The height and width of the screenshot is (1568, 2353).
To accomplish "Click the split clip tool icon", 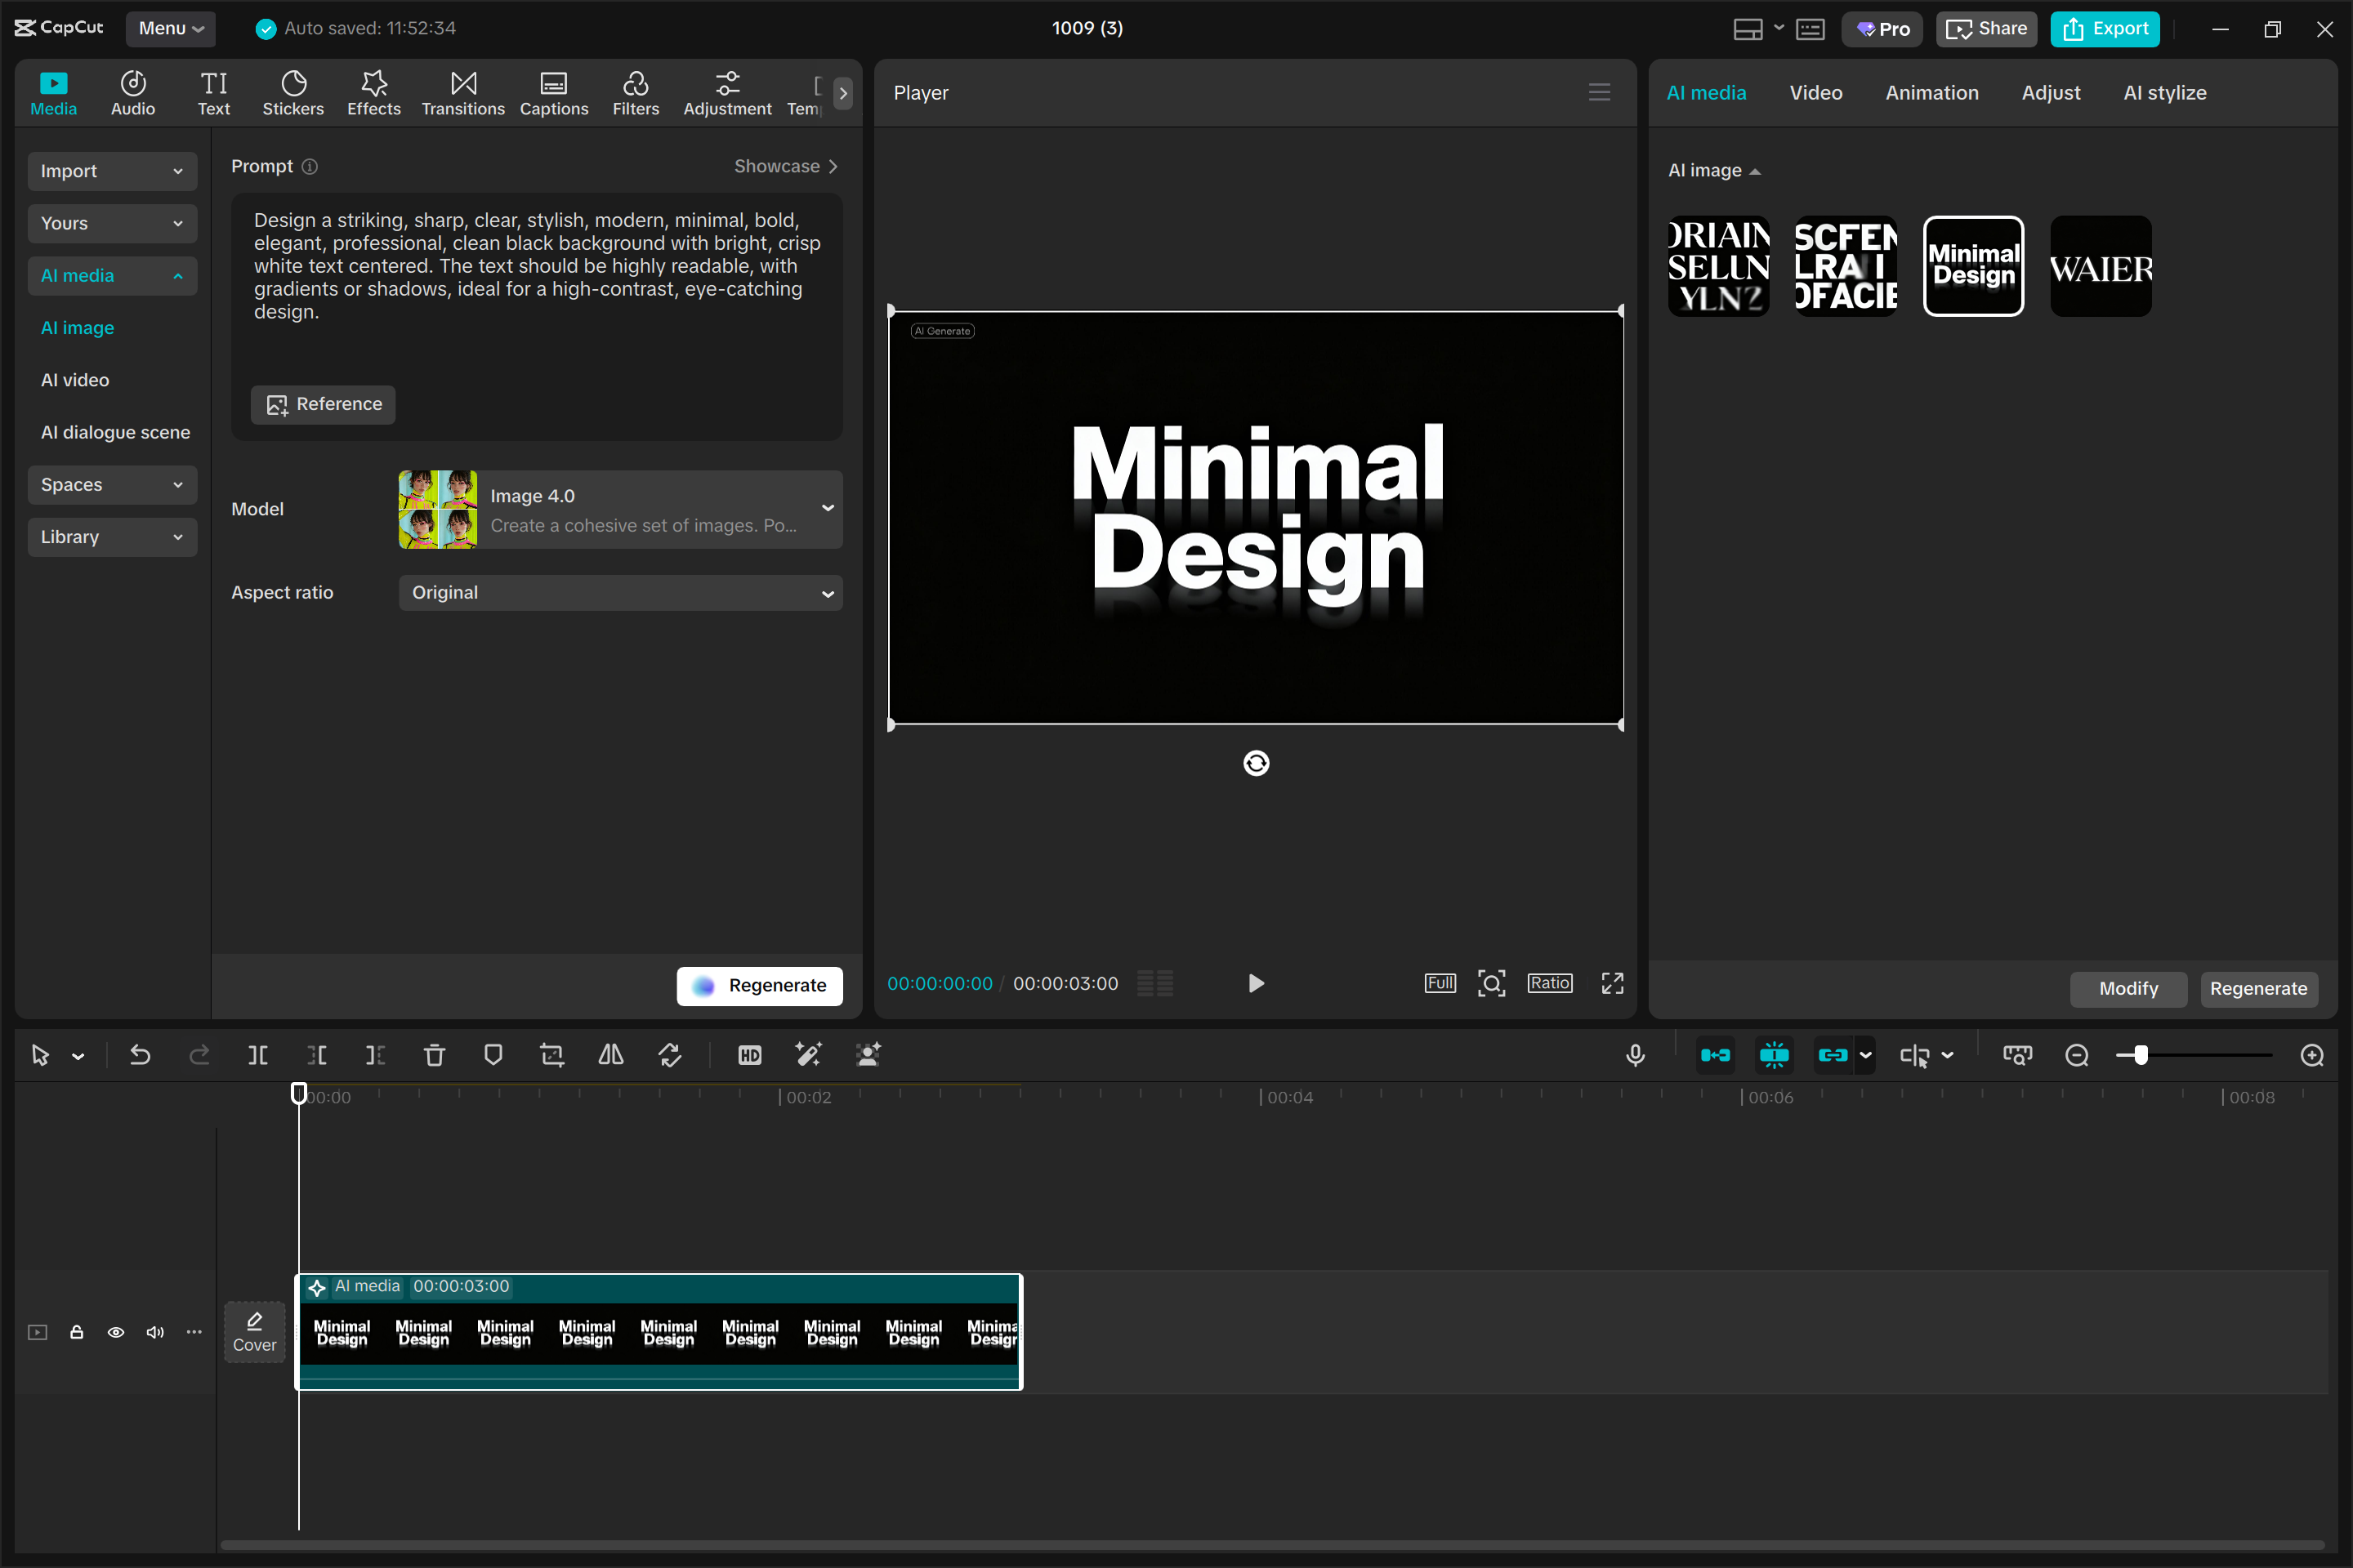I will pos(257,1055).
